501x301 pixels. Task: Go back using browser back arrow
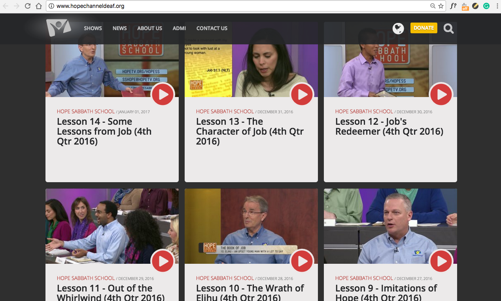point(6,6)
